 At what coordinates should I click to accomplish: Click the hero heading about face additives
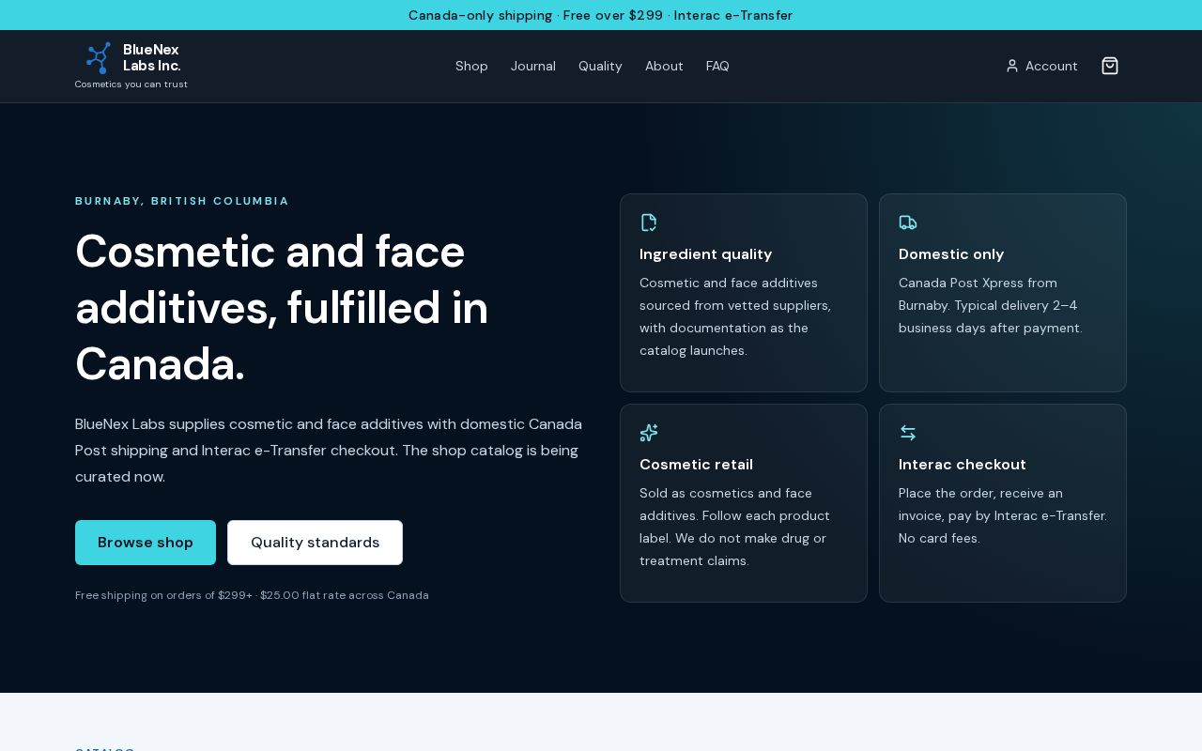(282, 307)
